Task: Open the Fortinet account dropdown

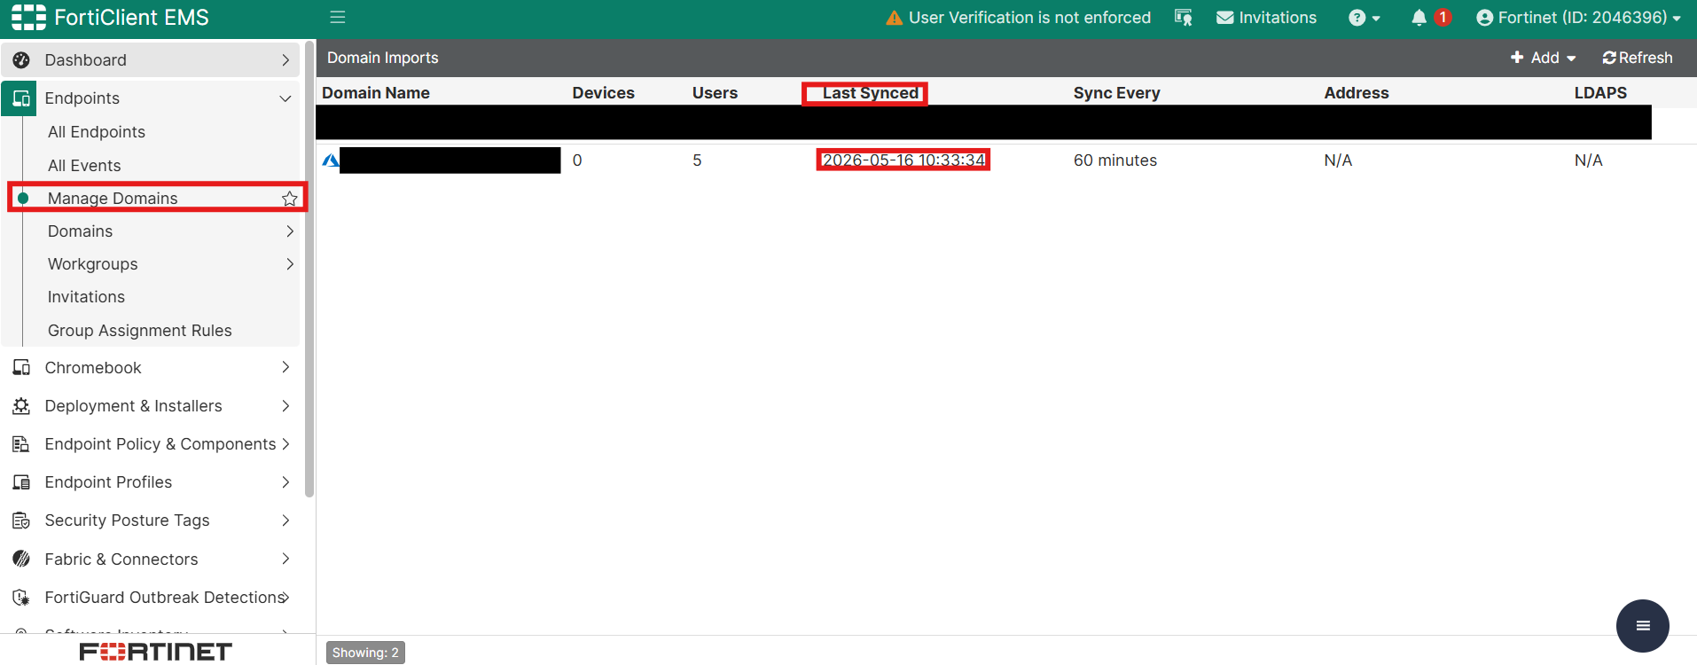Action: click(1578, 18)
